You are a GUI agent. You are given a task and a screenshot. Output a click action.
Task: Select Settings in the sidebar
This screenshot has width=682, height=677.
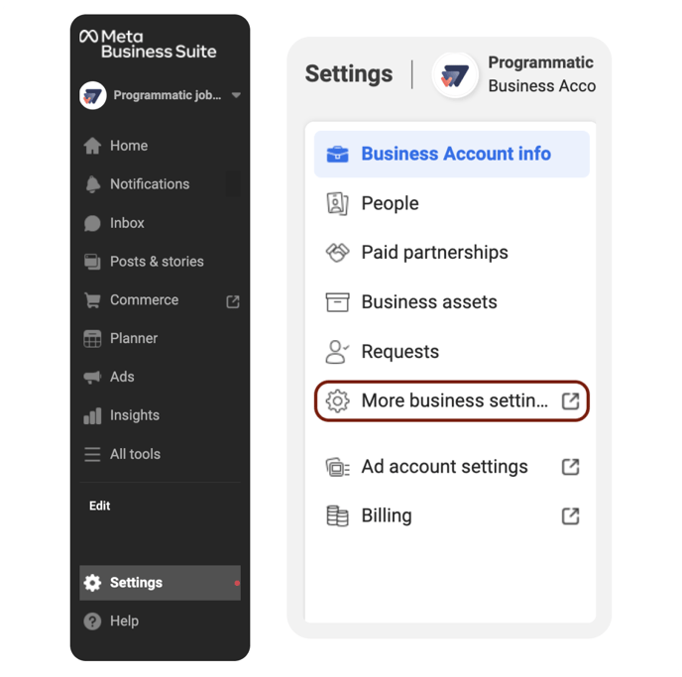tap(160, 583)
